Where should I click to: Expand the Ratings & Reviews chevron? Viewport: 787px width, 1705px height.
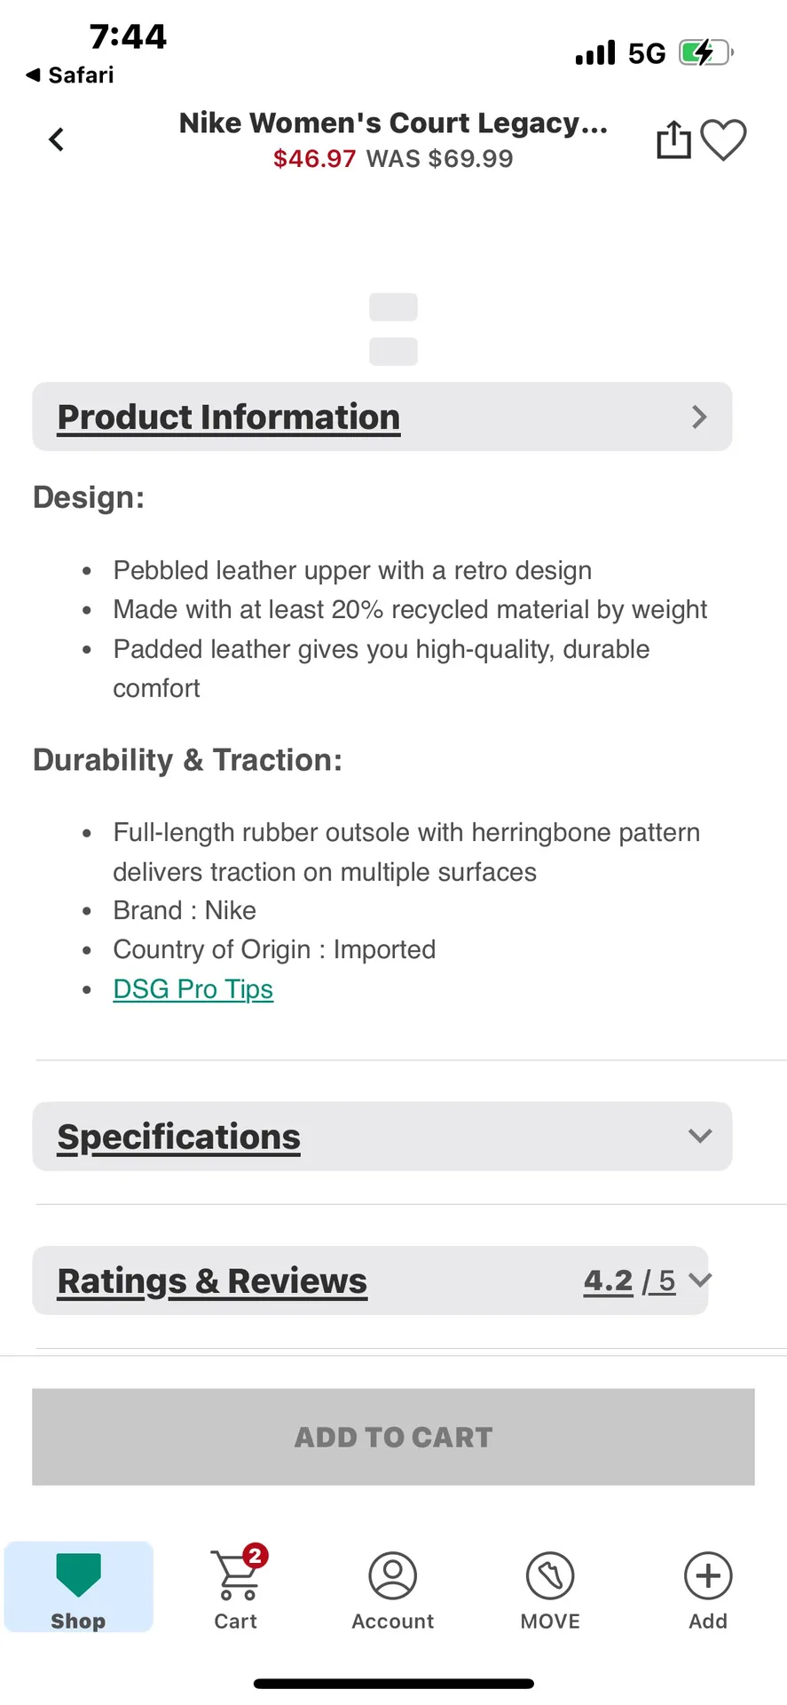point(700,1280)
